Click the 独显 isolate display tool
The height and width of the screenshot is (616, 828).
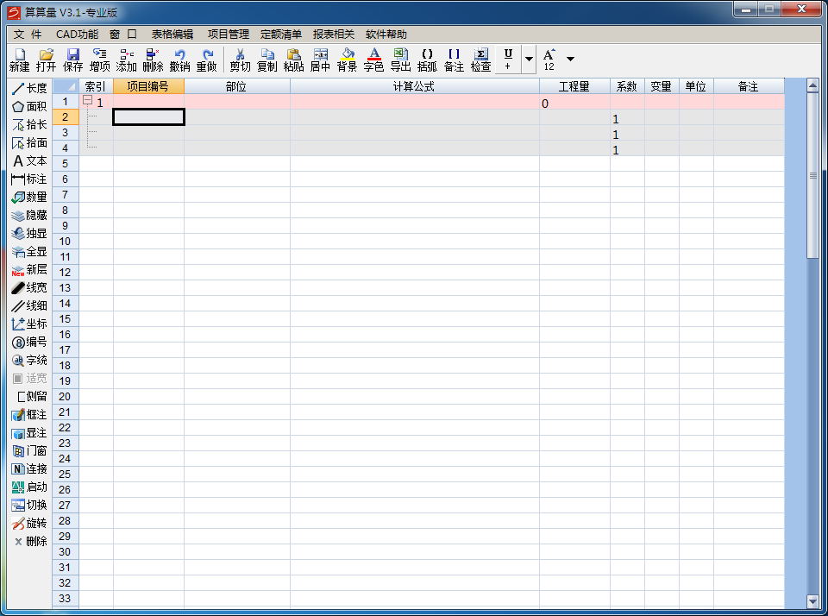(29, 233)
